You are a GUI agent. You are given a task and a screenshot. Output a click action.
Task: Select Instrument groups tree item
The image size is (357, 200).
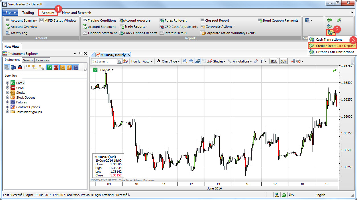tap(29, 112)
